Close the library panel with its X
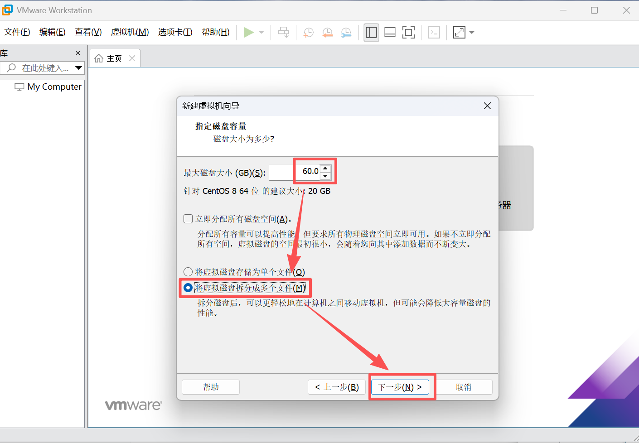 click(77, 53)
